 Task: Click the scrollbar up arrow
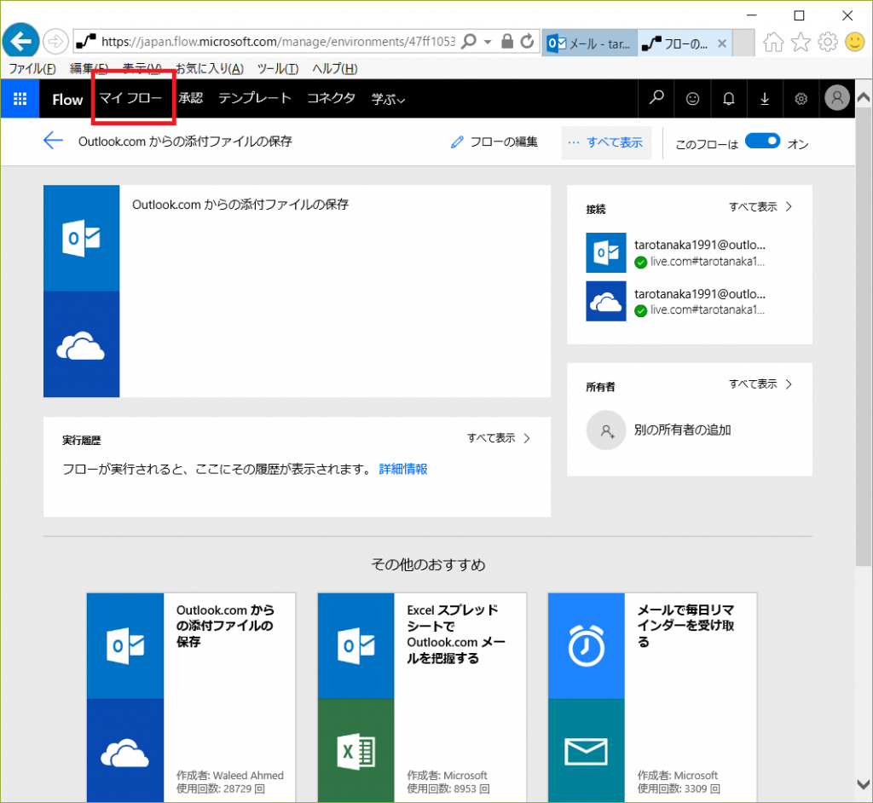point(864,97)
